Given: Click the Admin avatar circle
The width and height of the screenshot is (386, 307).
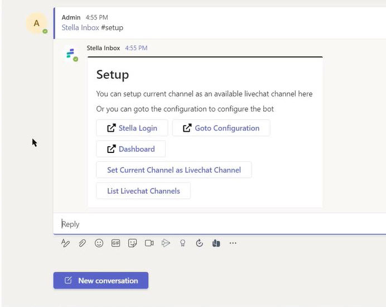Looking at the screenshot, I should [37, 23].
